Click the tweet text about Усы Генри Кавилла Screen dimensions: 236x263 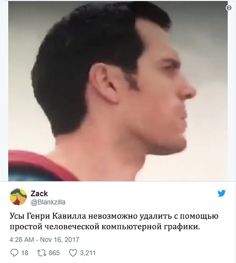pyautogui.click(x=114, y=221)
